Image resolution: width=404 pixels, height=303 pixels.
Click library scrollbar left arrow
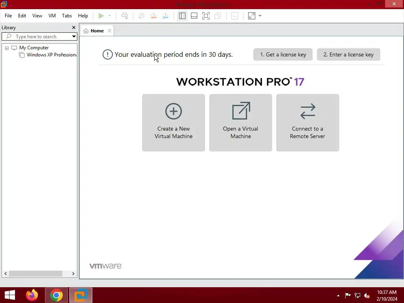click(6, 274)
